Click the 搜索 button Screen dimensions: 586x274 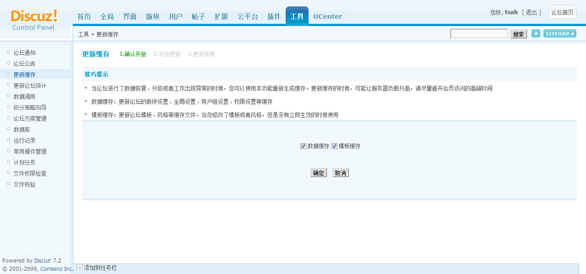[x=519, y=34]
